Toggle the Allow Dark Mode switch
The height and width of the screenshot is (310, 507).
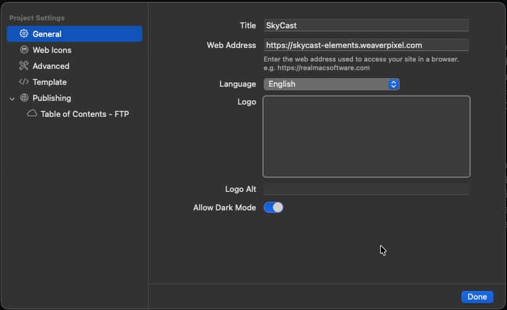pyautogui.click(x=274, y=207)
